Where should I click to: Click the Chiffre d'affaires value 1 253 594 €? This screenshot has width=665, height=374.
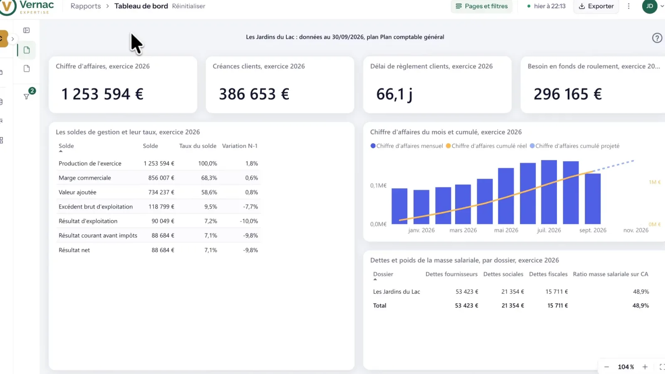102,94
